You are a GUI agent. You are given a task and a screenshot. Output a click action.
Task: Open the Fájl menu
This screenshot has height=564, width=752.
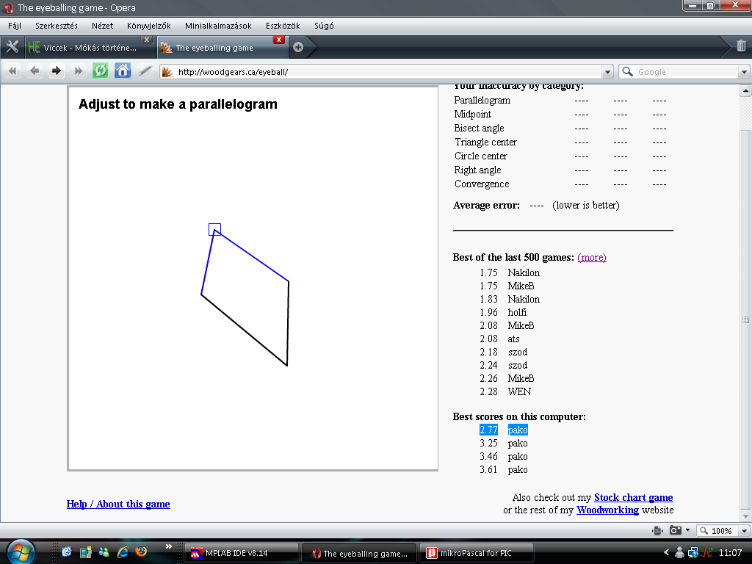[x=15, y=26]
